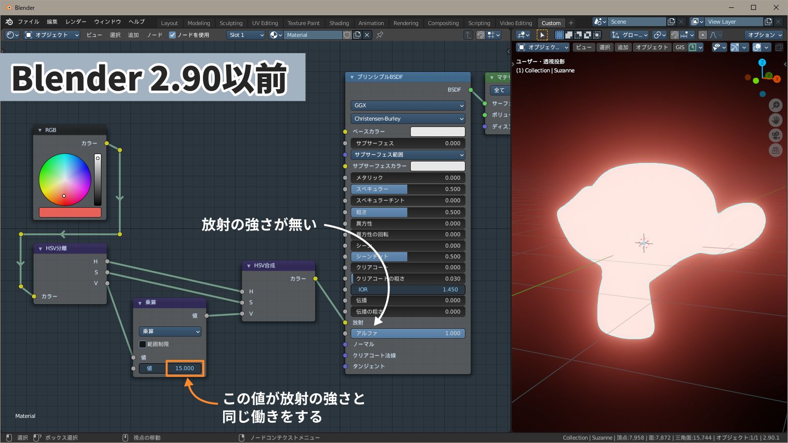Viewport: 788px width, 443px height.
Task: Toggle viewport snapping magnet icon
Action: tap(675, 35)
